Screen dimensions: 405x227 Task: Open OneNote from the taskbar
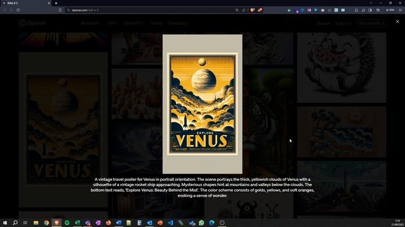tap(98, 223)
